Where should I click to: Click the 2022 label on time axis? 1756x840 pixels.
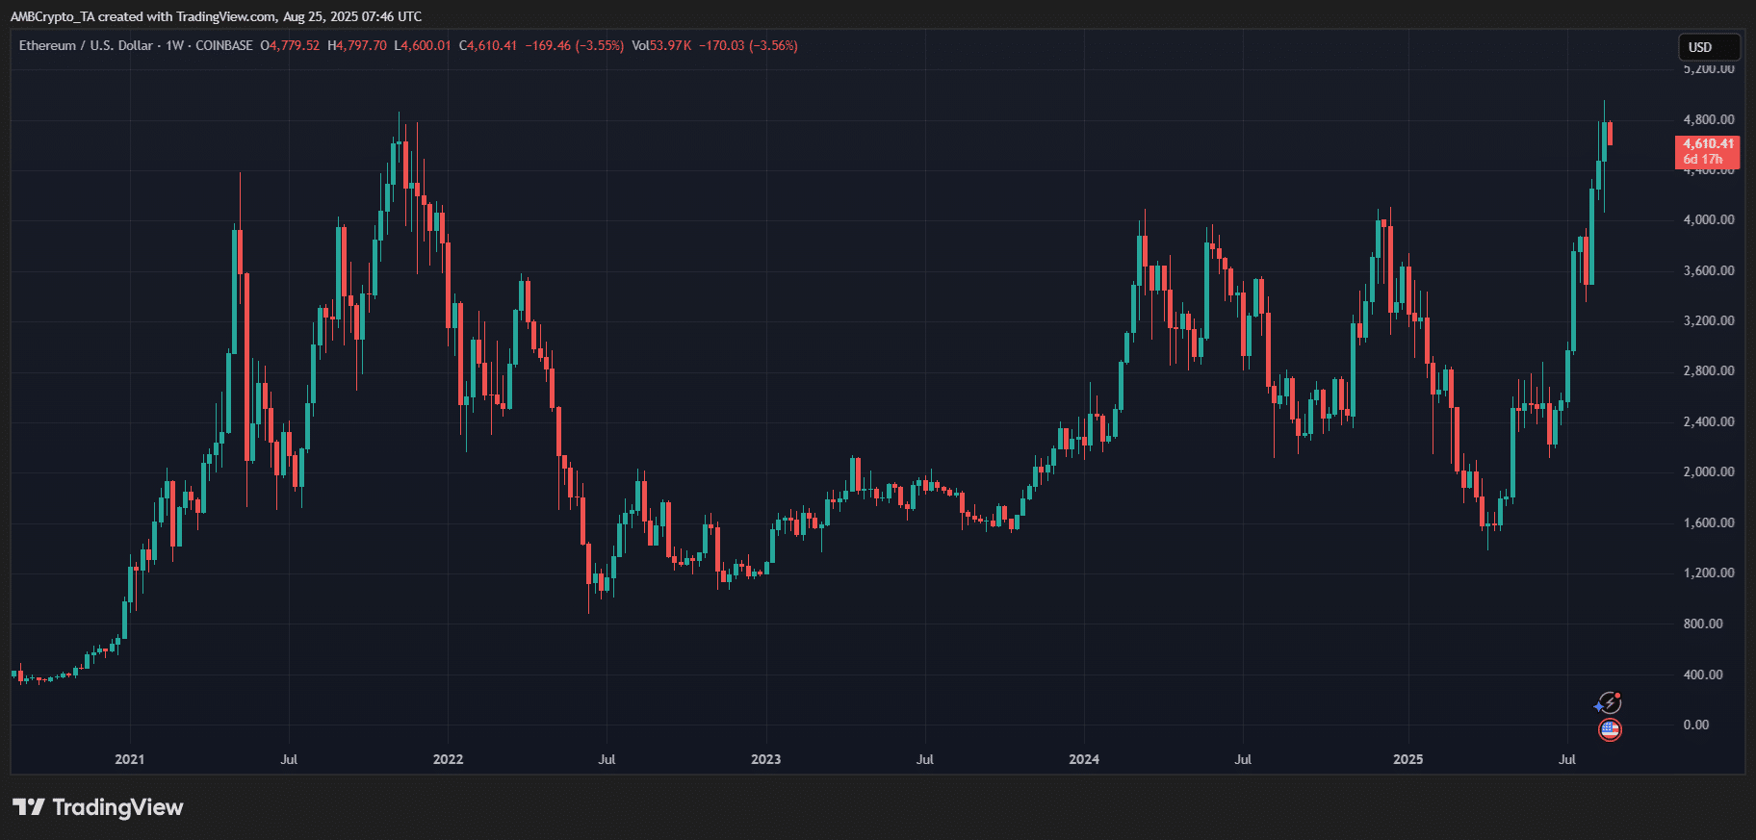(448, 759)
